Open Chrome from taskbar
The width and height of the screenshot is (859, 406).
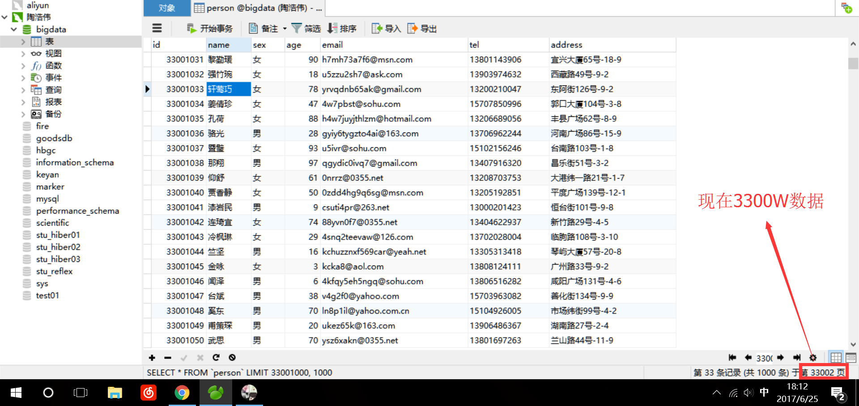tap(182, 393)
